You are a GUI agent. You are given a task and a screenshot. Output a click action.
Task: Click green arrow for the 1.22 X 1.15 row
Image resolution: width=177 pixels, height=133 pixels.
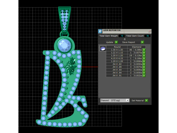[x=144, y=53]
